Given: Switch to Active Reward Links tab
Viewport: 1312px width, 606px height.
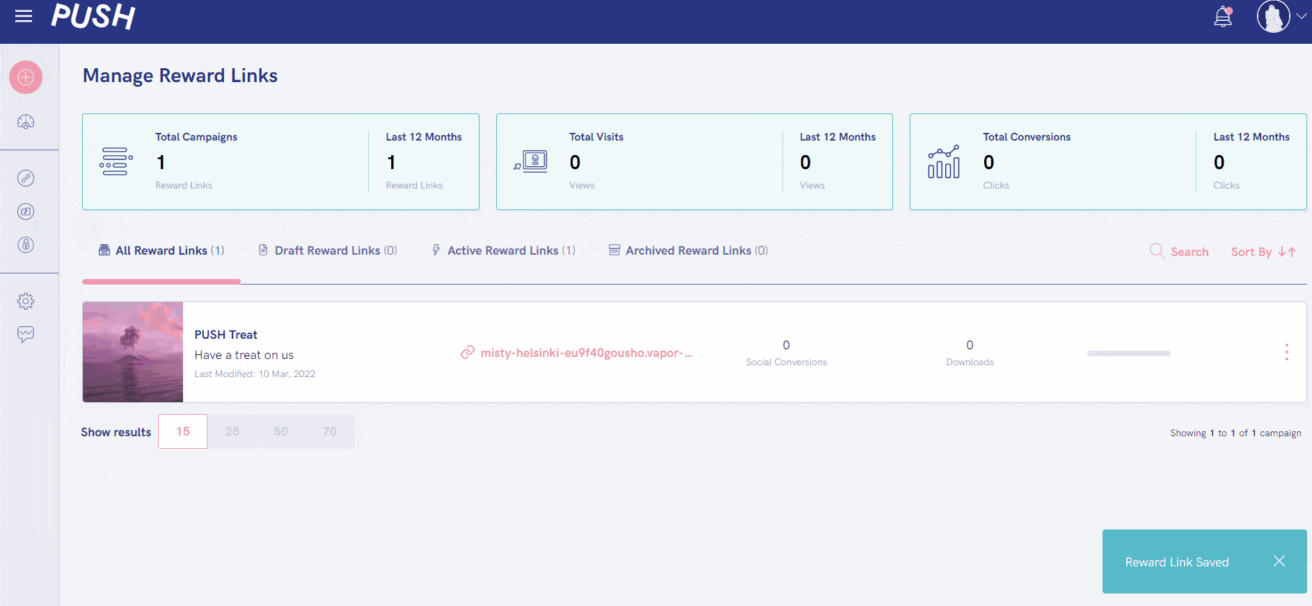Looking at the screenshot, I should (x=503, y=250).
